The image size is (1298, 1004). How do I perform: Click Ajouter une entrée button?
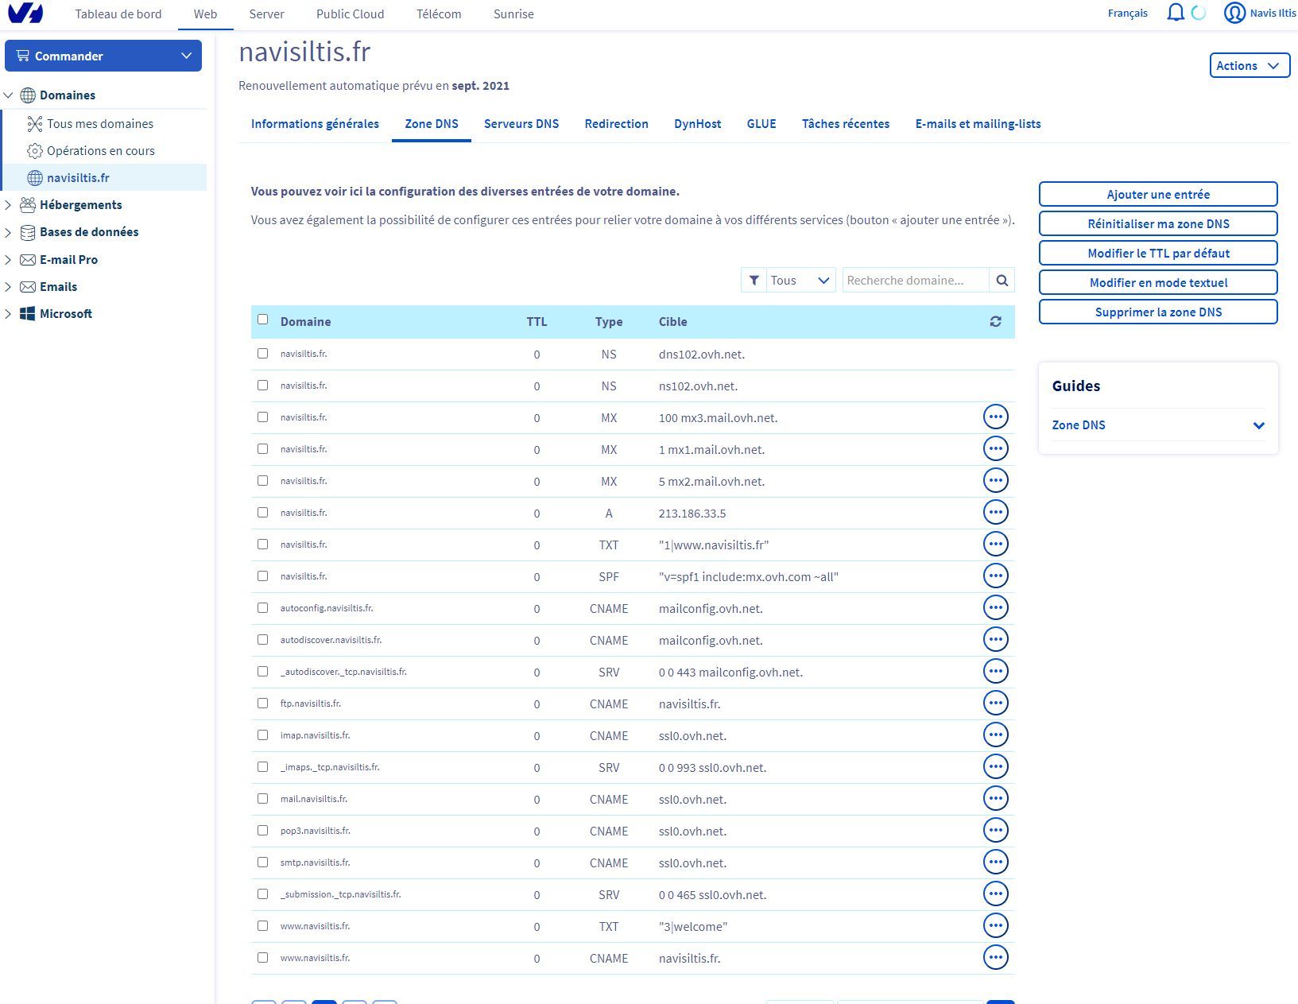1157,195
